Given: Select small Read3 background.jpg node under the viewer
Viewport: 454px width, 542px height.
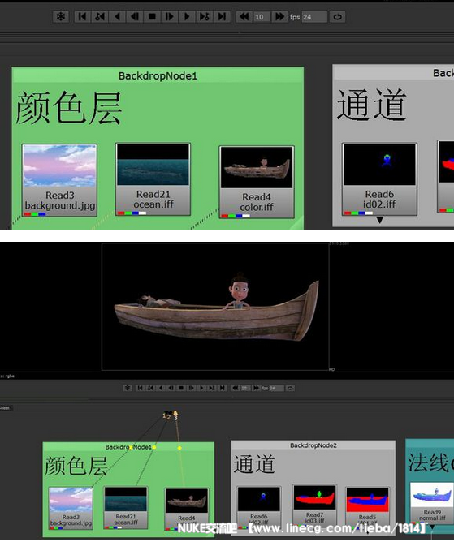Looking at the screenshot, I should click(71, 508).
